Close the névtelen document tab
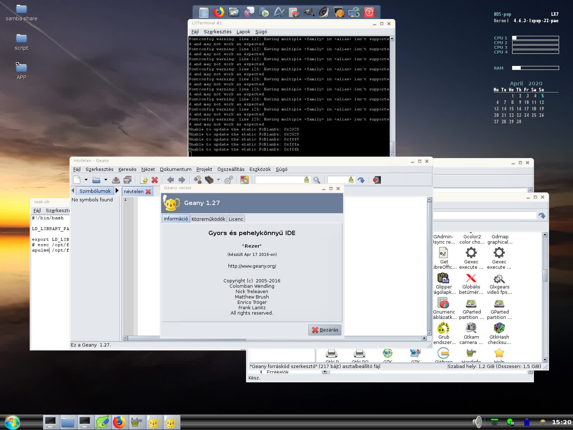 pos(148,192)
